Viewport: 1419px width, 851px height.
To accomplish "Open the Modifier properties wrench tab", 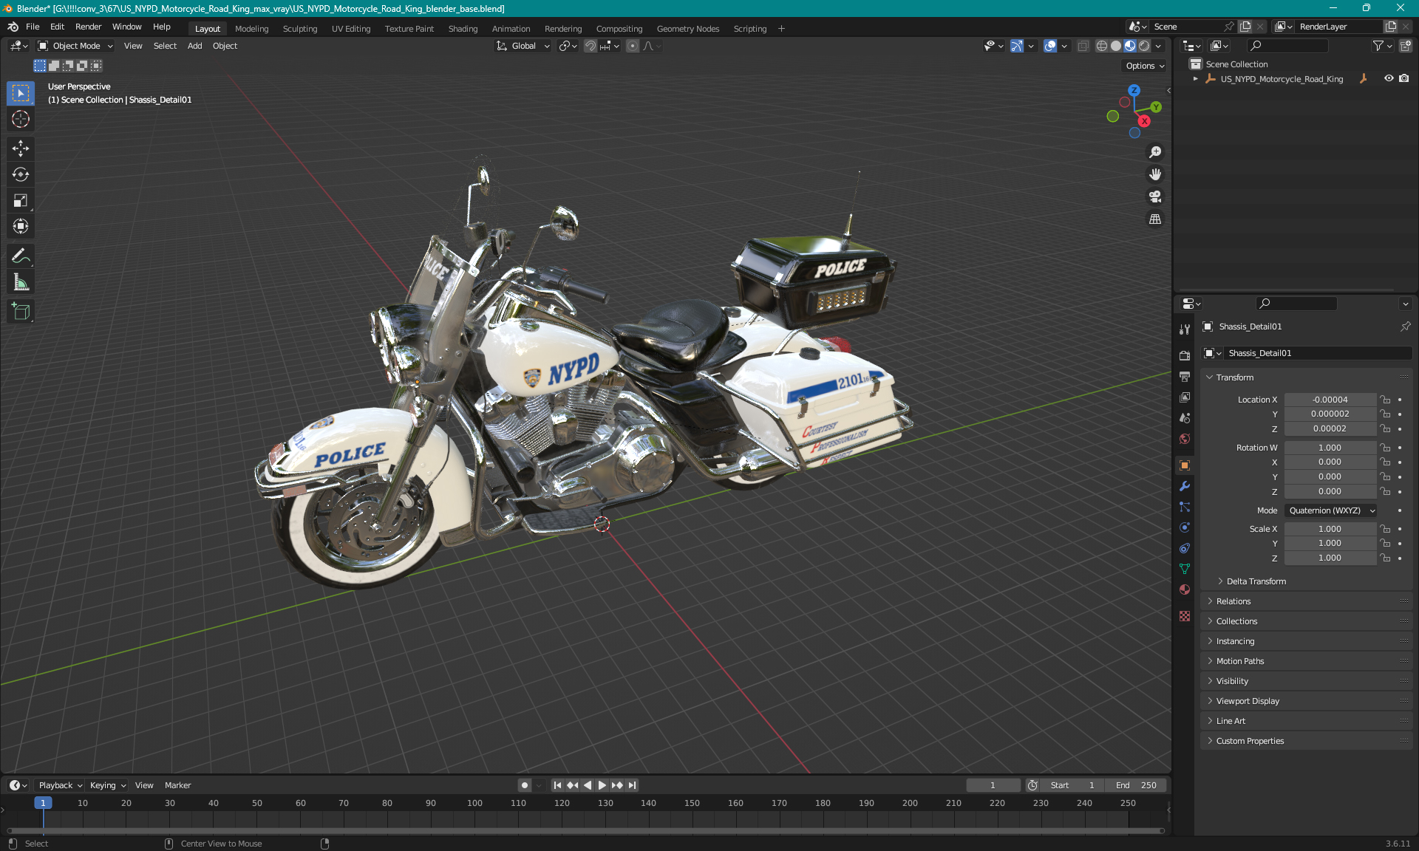I will click(1185, 486).
